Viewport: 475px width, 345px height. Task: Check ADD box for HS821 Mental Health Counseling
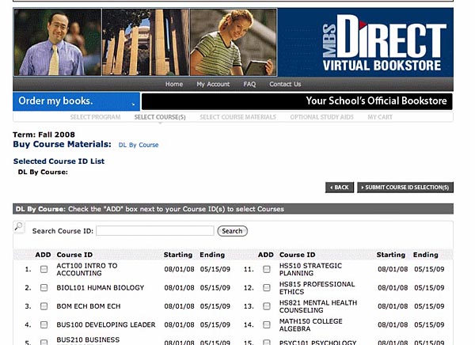(267, 306)
